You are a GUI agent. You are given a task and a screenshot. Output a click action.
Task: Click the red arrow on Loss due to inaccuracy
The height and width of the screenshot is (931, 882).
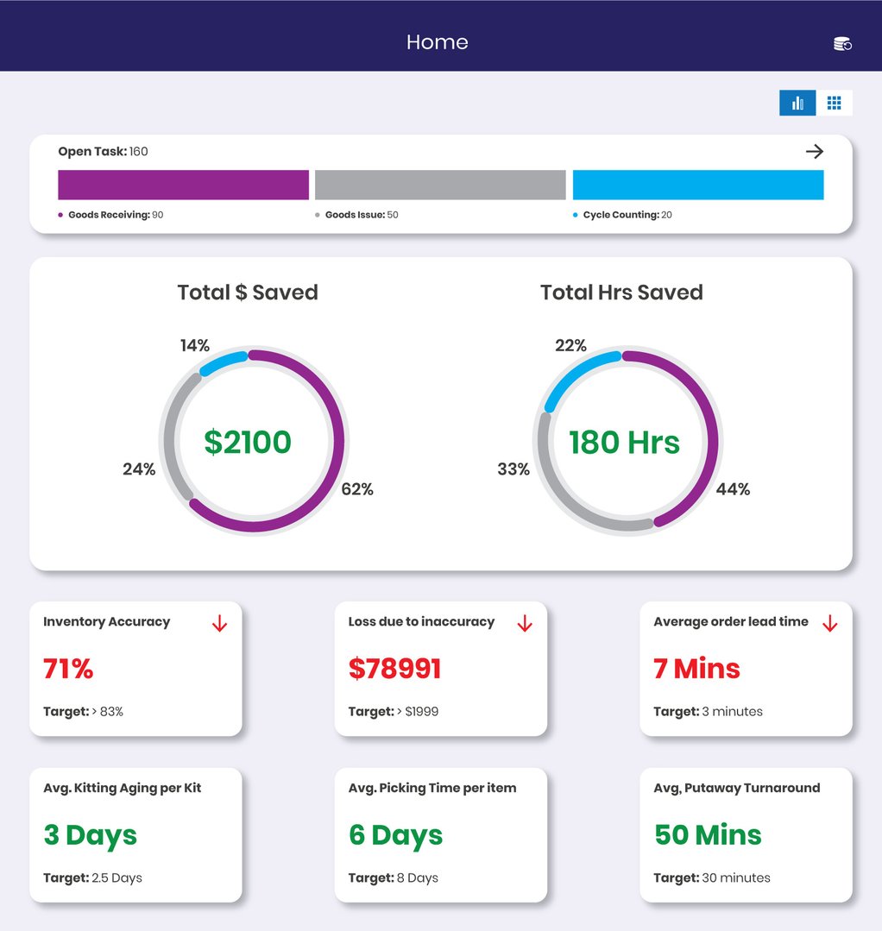tap(526, 623)
